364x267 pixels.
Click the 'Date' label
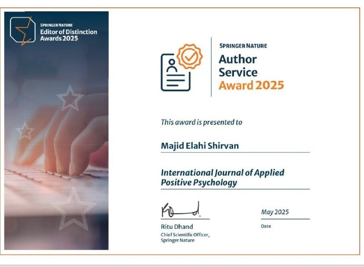pos(266,226)
